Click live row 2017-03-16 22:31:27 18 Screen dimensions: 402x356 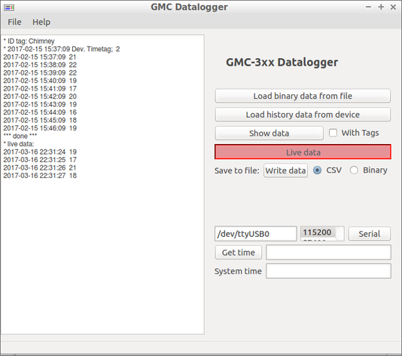pos(40,176)
